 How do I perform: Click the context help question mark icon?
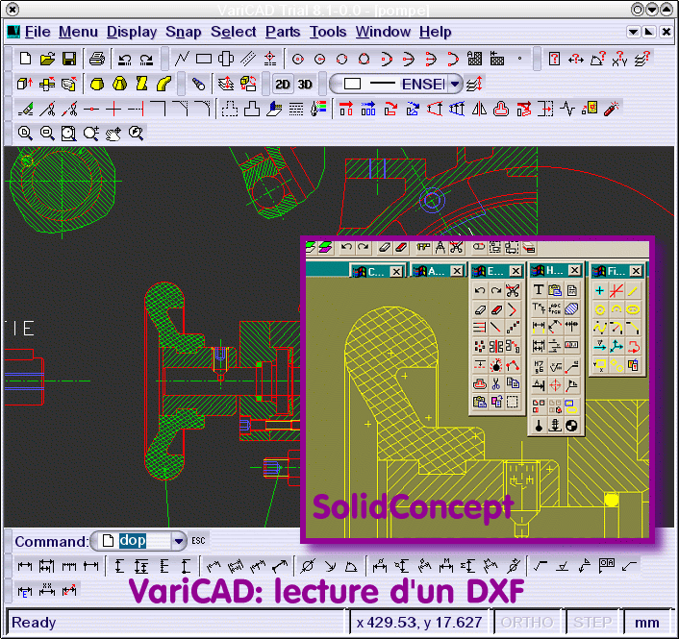[554, 59]
